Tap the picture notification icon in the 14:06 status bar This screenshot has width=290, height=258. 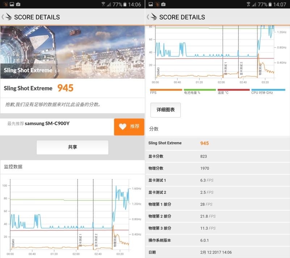tap(12, 4)
